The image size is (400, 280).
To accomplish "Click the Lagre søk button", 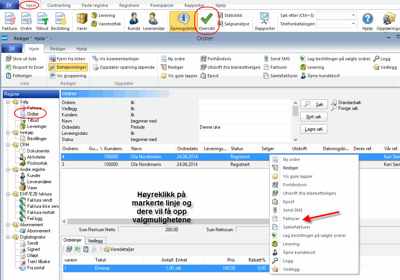I will click(x=314, y=129).
